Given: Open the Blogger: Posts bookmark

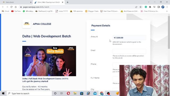Looking at the screenshot, I should click(92, 11).
